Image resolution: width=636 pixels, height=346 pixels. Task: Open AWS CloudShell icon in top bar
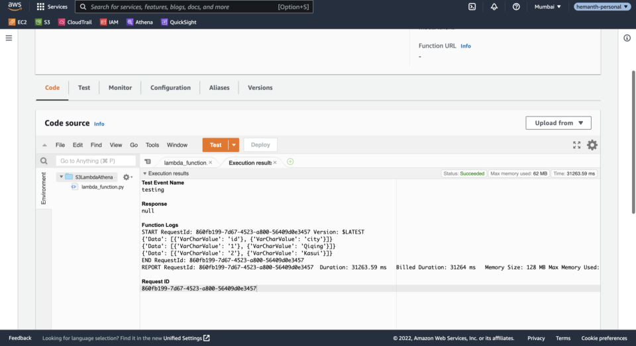[472, 7]
